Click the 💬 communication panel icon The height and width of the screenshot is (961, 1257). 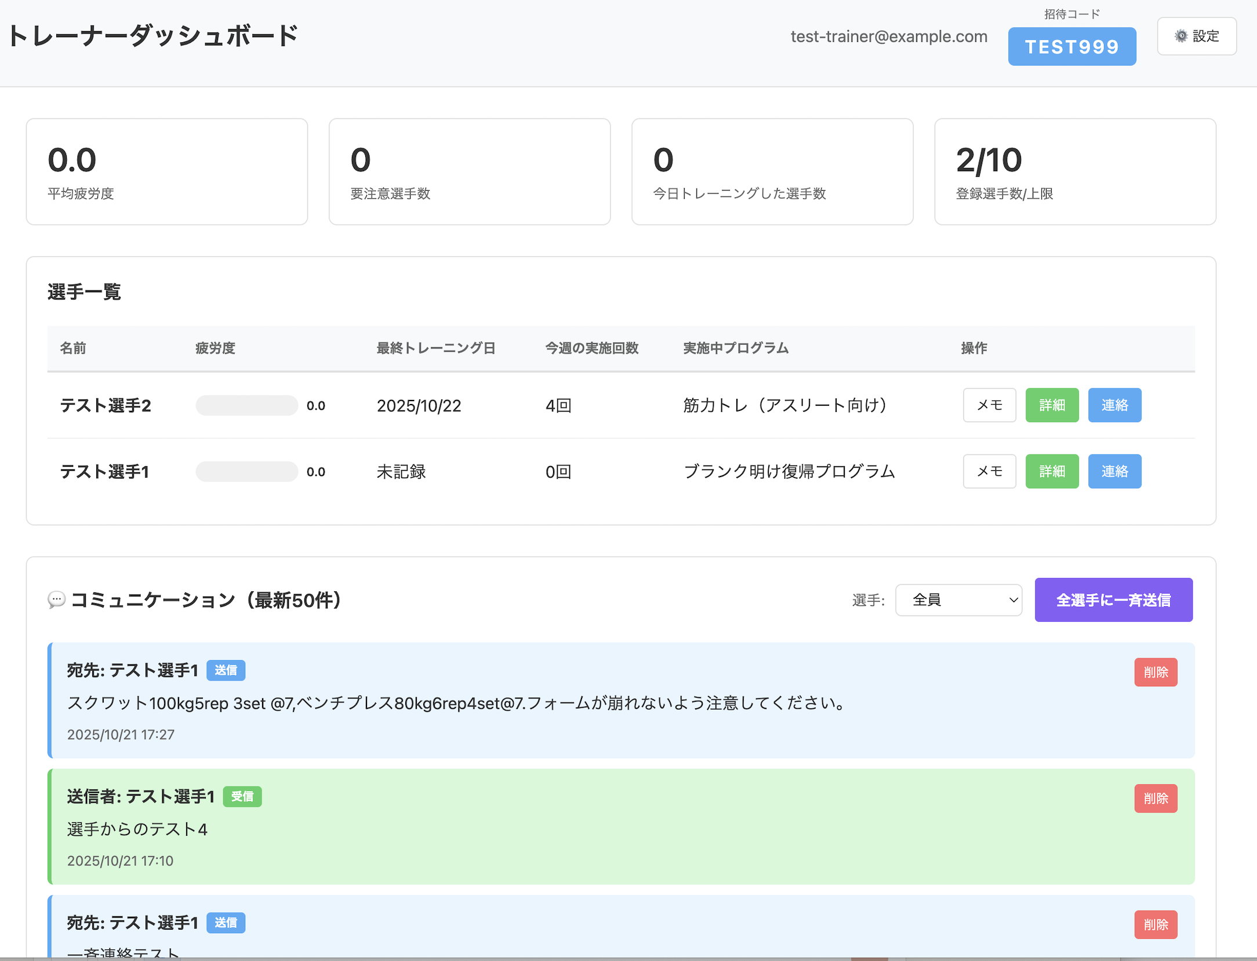pyautogui.click(x=56, y=600)
